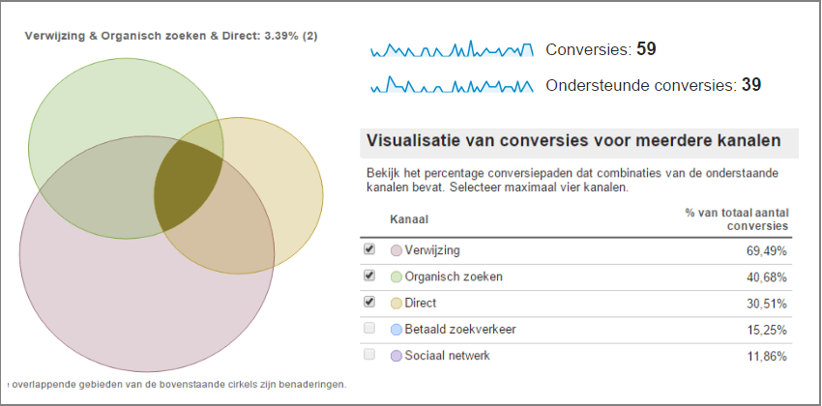Disable the Direct channel checkbox
This screenshot has width=822, height=406.
tap(369, 303)
